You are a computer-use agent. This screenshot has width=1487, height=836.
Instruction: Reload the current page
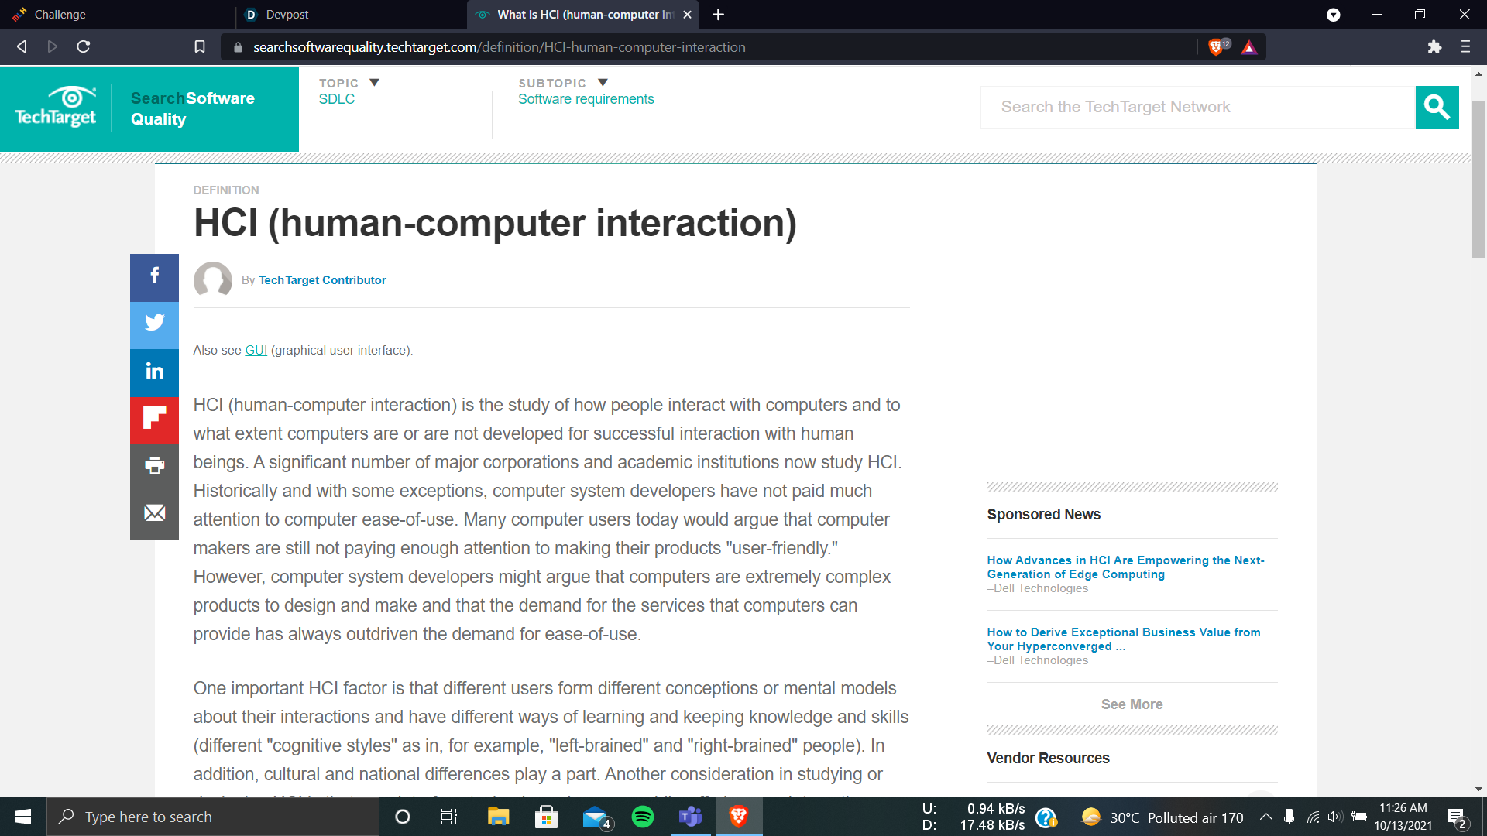(84, 47)
